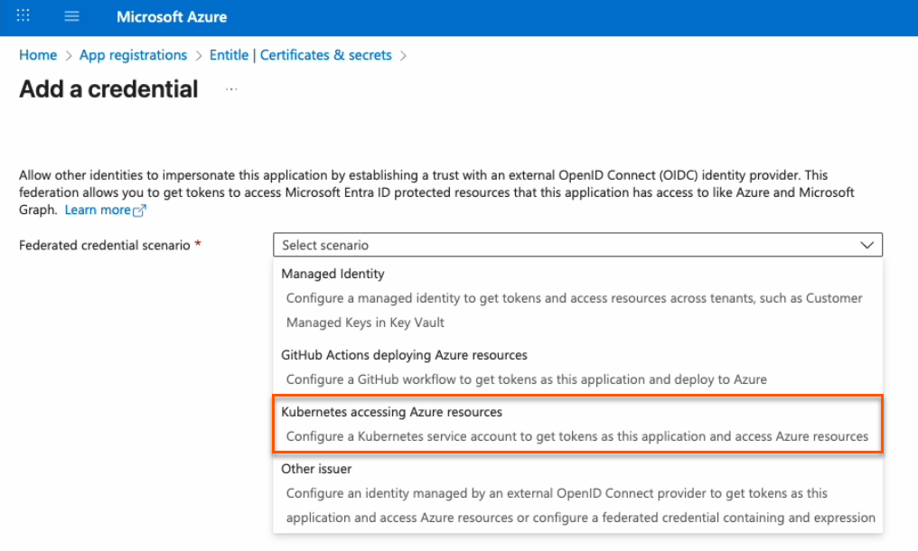Open the portal hamburger menu

(71, 16)
